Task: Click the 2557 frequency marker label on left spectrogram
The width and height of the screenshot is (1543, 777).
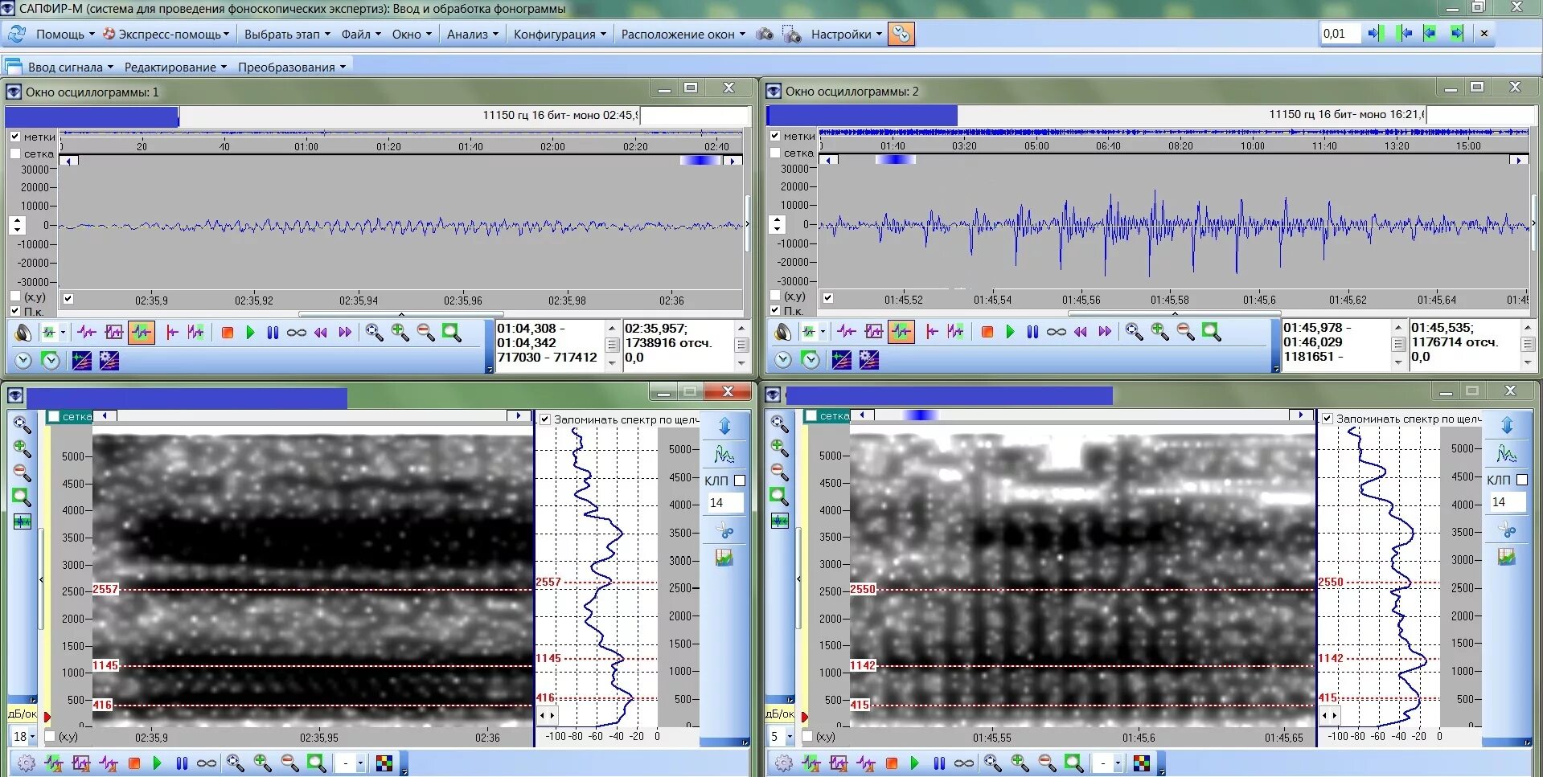Action: click(x=105, y=589)
